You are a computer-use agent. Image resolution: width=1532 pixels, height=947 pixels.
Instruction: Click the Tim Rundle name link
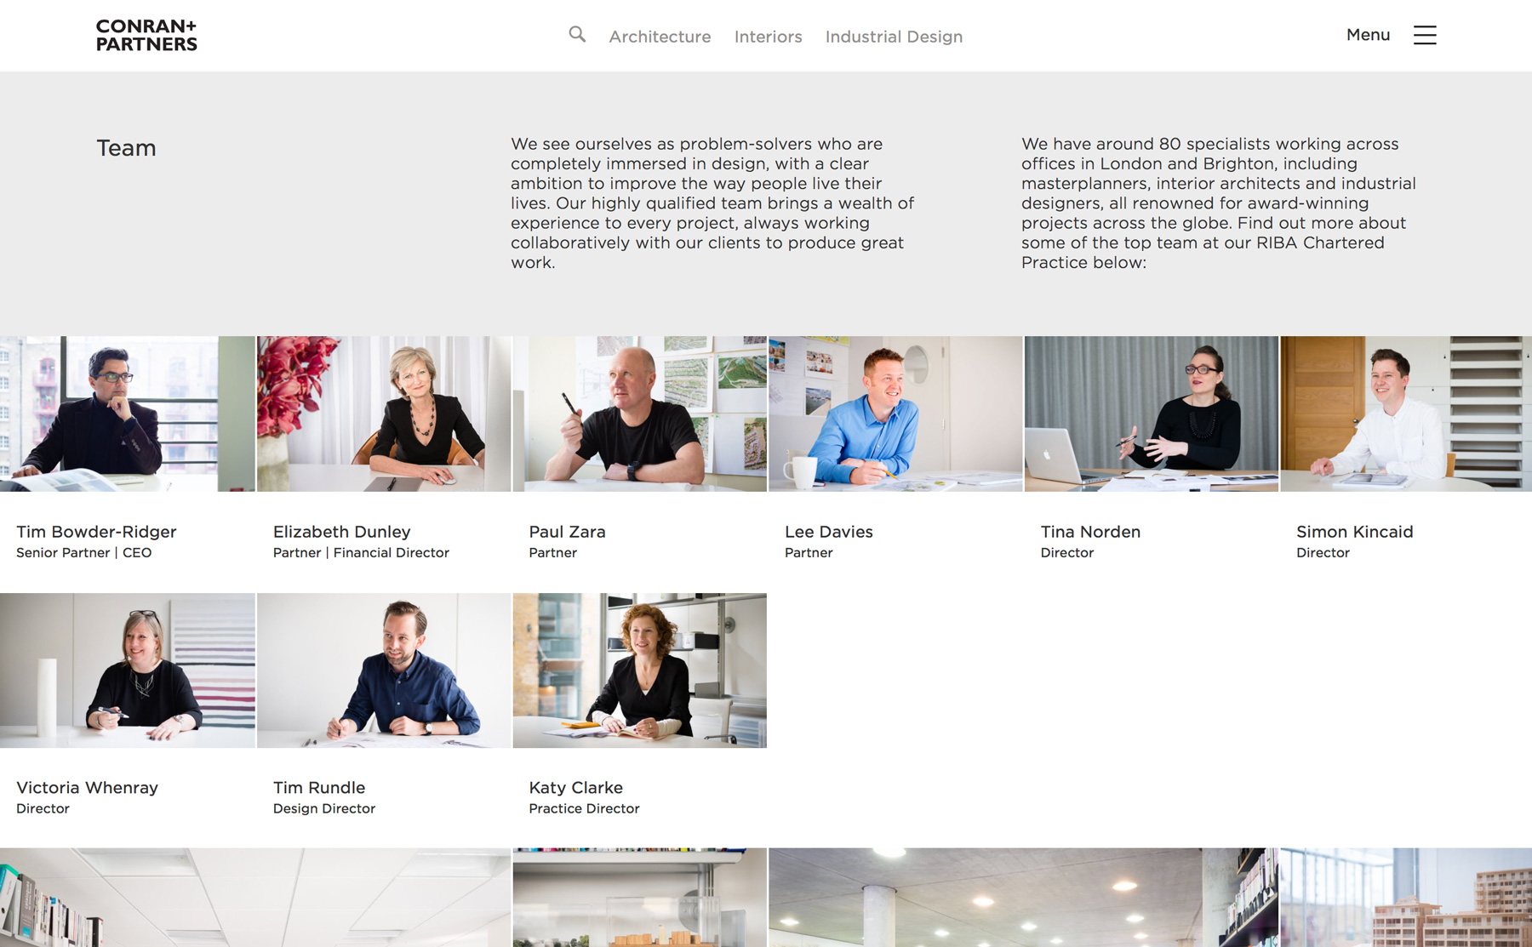pyautogui.click(x=319, y=788)
